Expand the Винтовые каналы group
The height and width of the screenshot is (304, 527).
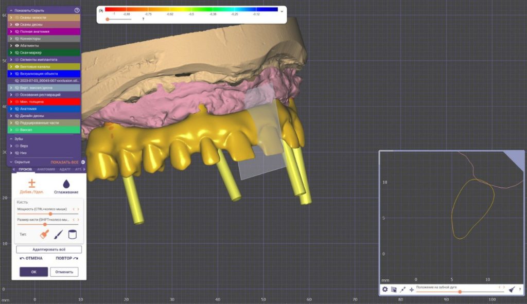pos(11,67)
